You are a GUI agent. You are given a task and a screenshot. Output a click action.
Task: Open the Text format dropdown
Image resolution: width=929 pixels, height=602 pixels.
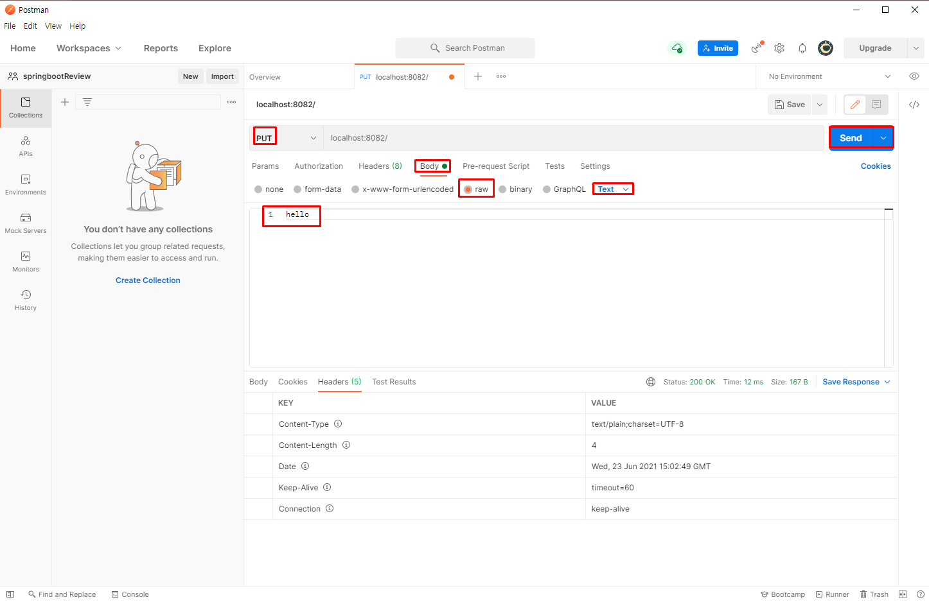point(614,189)
